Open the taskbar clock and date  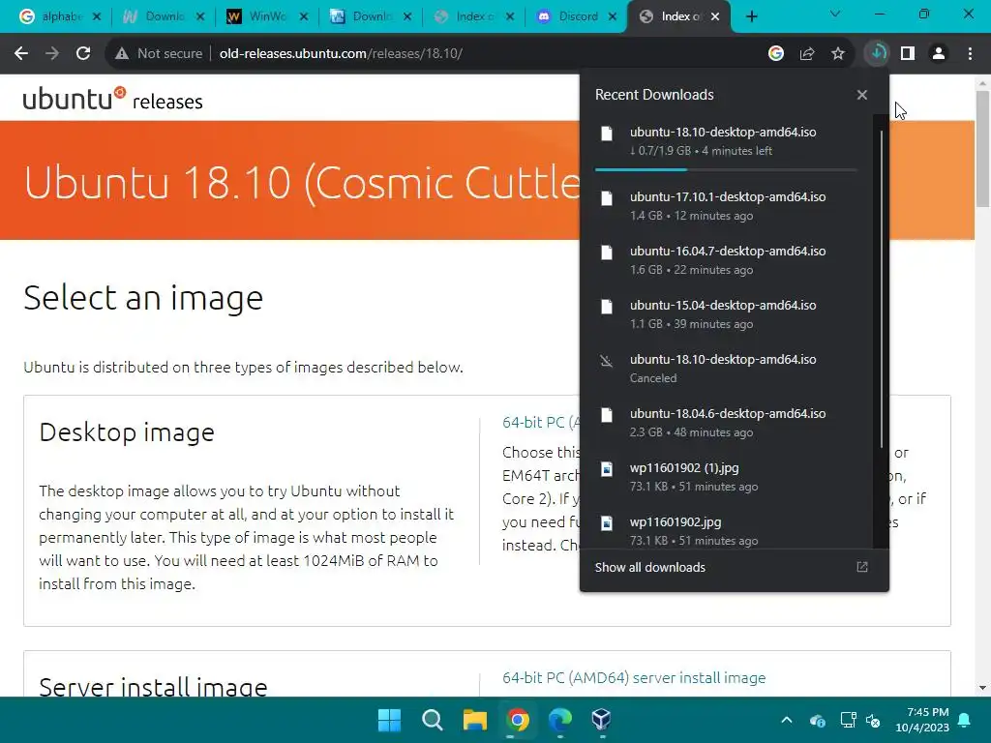[x=922, y=720]
